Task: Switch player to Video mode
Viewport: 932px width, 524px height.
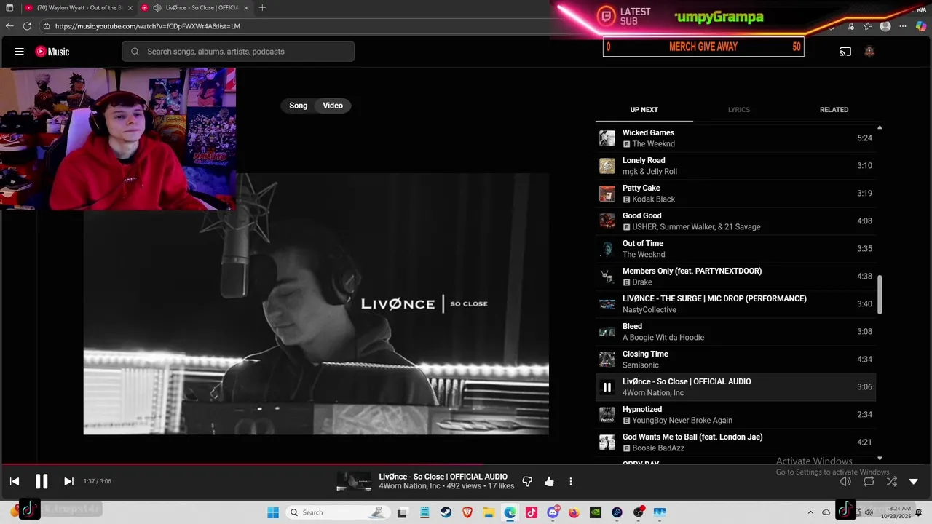Action: (333, 106)
